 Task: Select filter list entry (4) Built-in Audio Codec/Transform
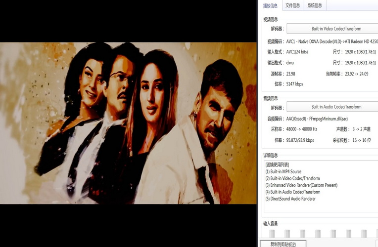(292, 192)
